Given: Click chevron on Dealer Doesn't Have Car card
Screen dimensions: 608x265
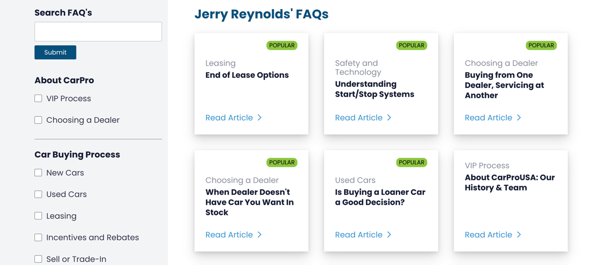Looking at the screenshot, I should [260, 235].
